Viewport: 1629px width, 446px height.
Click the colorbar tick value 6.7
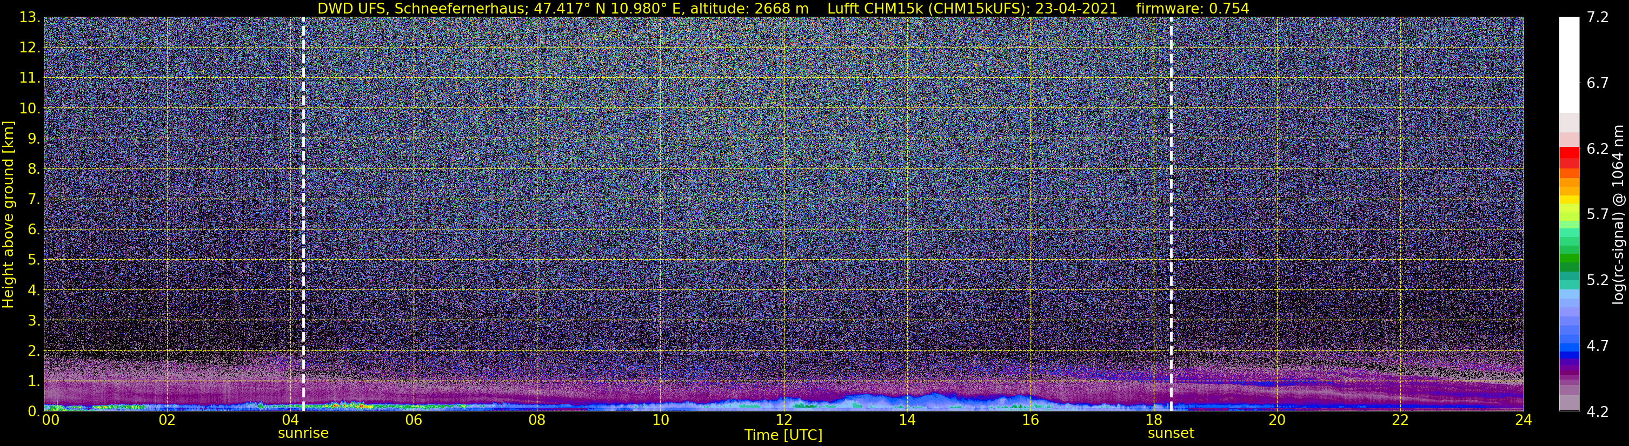[x=1598, y=83]
